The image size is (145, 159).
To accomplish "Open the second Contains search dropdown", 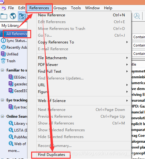I will pyautogui.click(x=139, y=45).
